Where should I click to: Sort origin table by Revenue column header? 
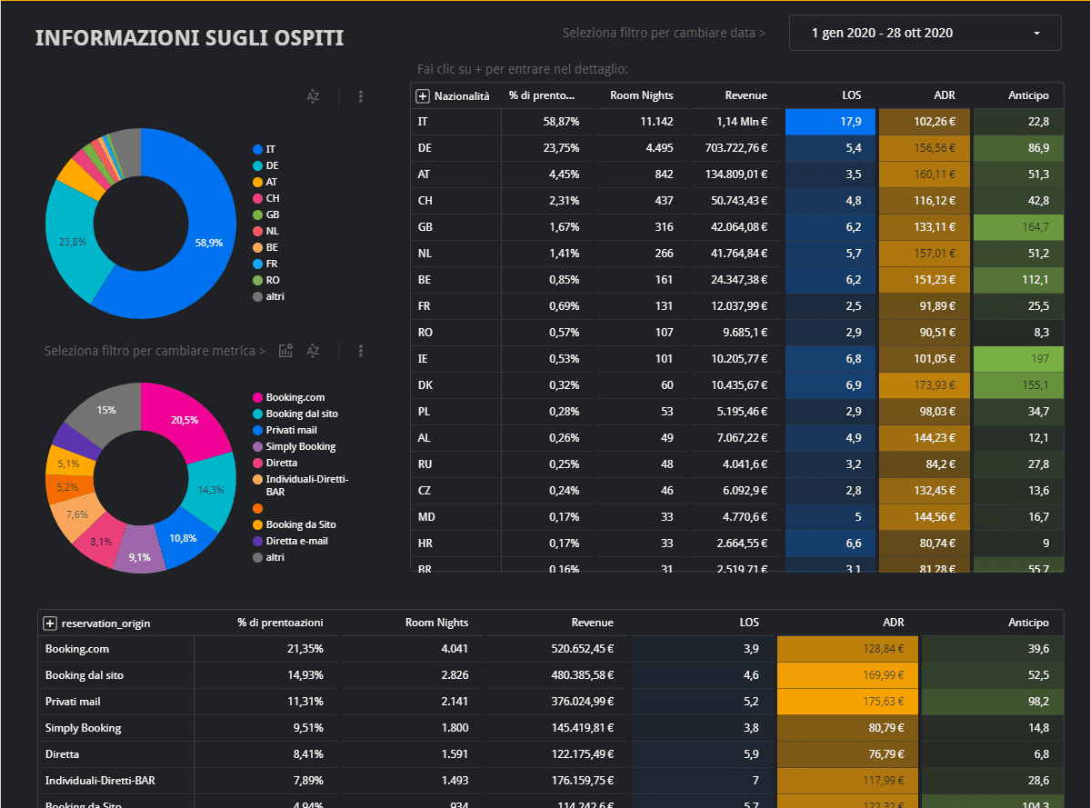point(592,623)
